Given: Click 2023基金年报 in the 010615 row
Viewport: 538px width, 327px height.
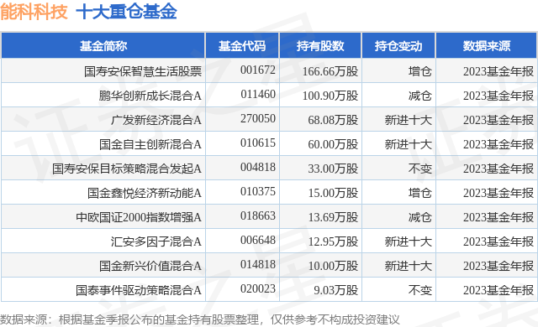Looking at the screenshot, I should pyautogui.click(x=498, y=144).
